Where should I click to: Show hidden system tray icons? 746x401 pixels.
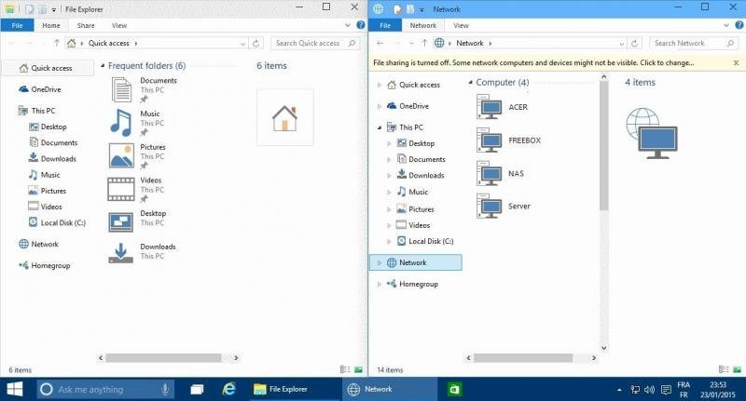click(x=619, y=390)
